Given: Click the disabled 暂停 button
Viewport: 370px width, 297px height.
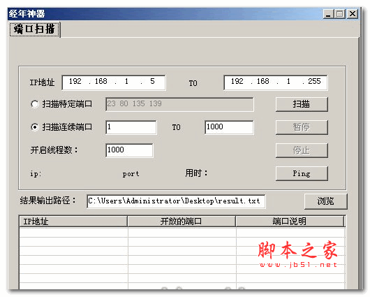Looking at the screenshot, I should [x=302, y=127].
